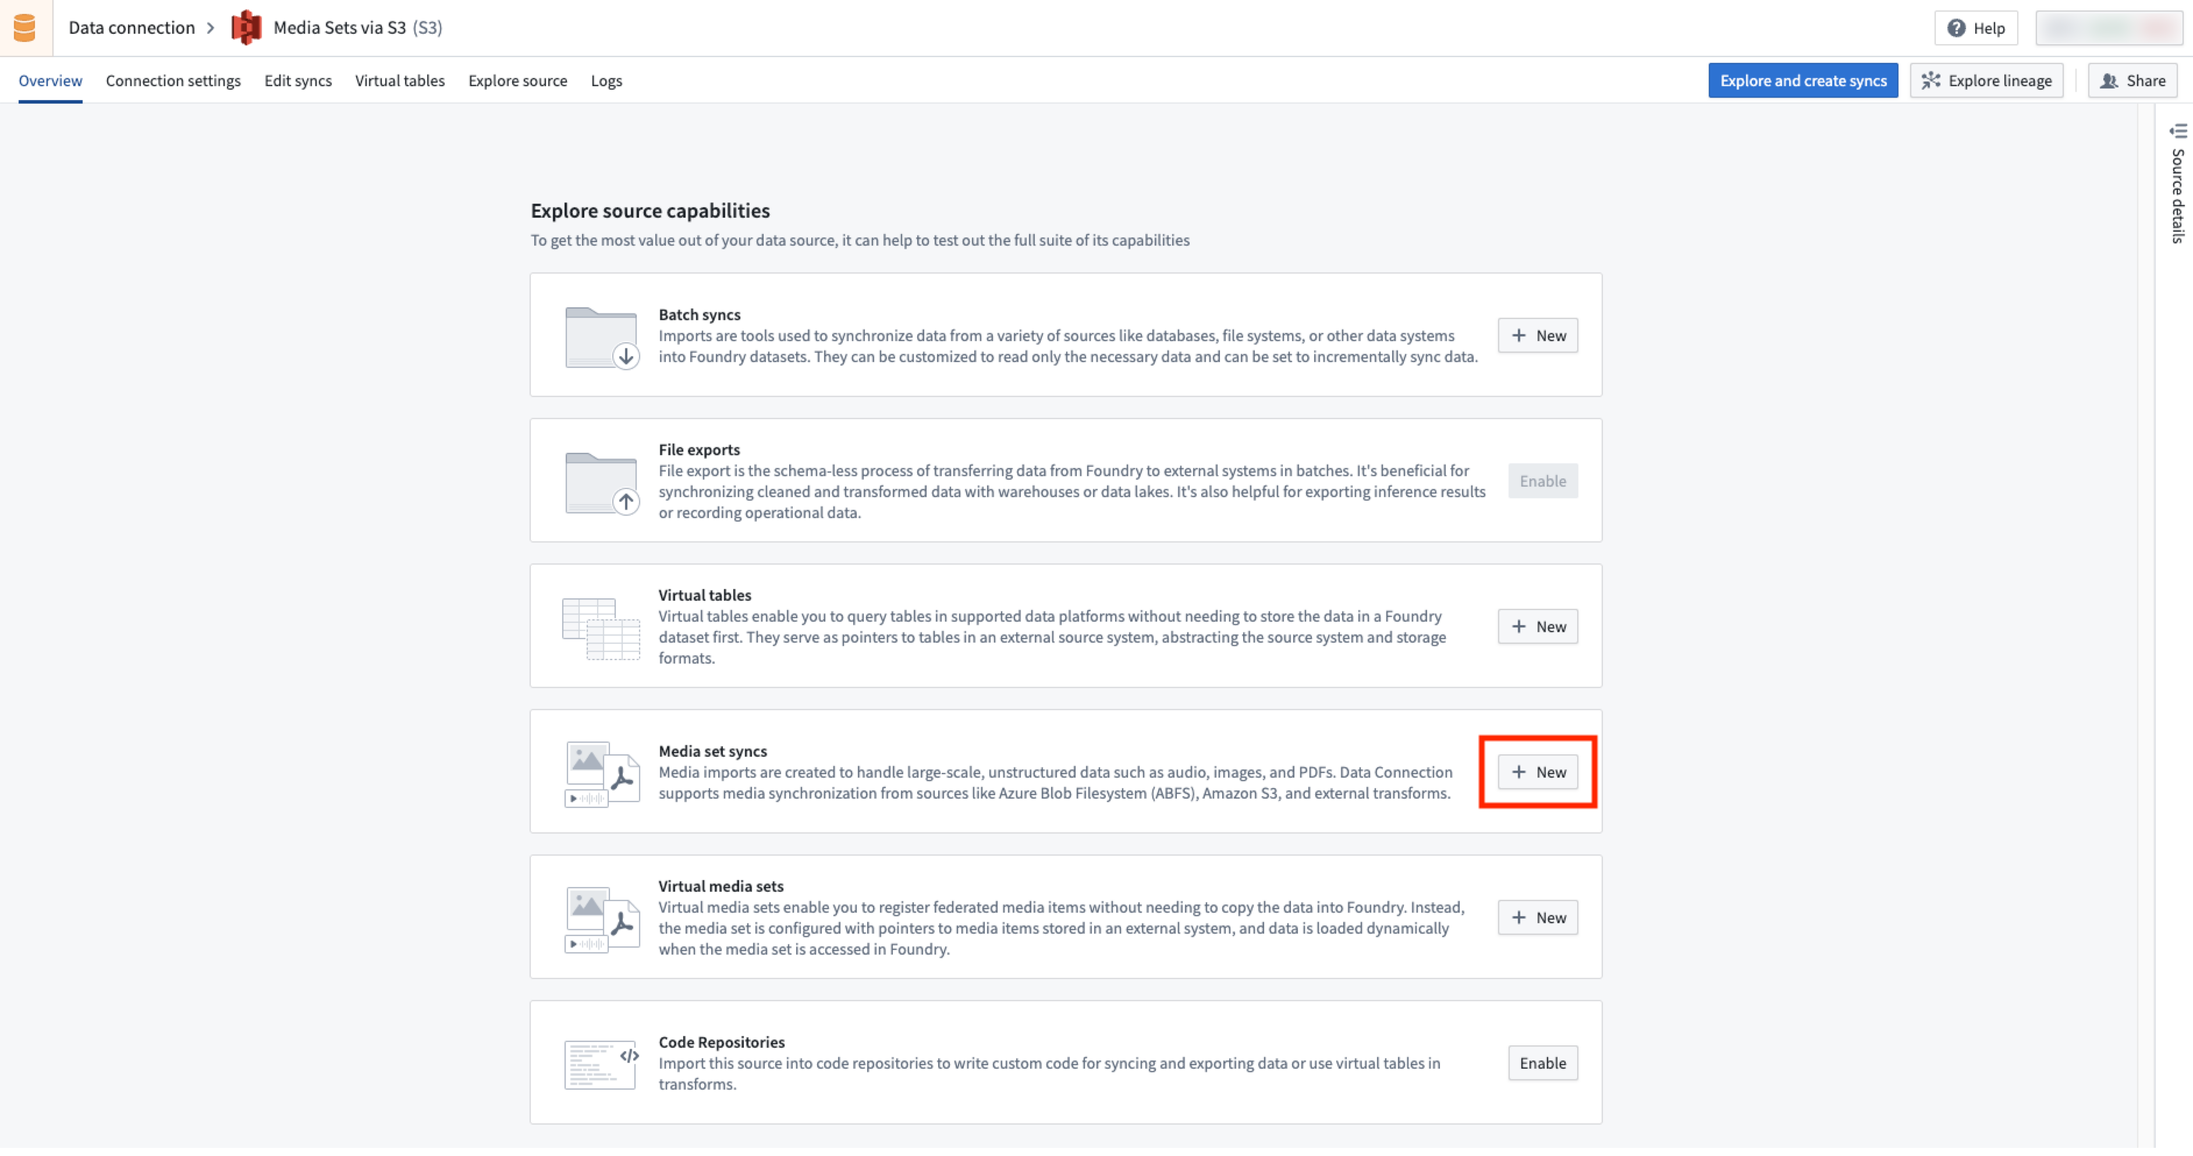2193x1156 pixels.
Task: Click the Share people icon
Action: [2110, 80]
